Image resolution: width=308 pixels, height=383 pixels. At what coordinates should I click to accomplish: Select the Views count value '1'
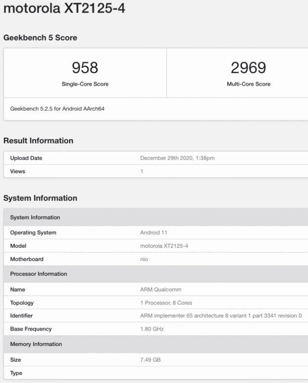141,171
